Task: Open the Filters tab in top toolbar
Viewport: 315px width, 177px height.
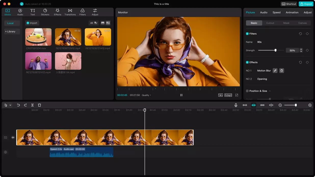Action: tap(83, 12)
